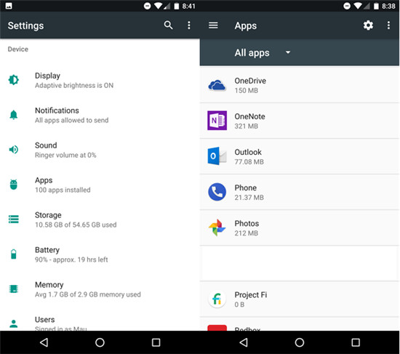Open the Sound settings item
This screenshot has height=354, width=400.
click(100, 150)
